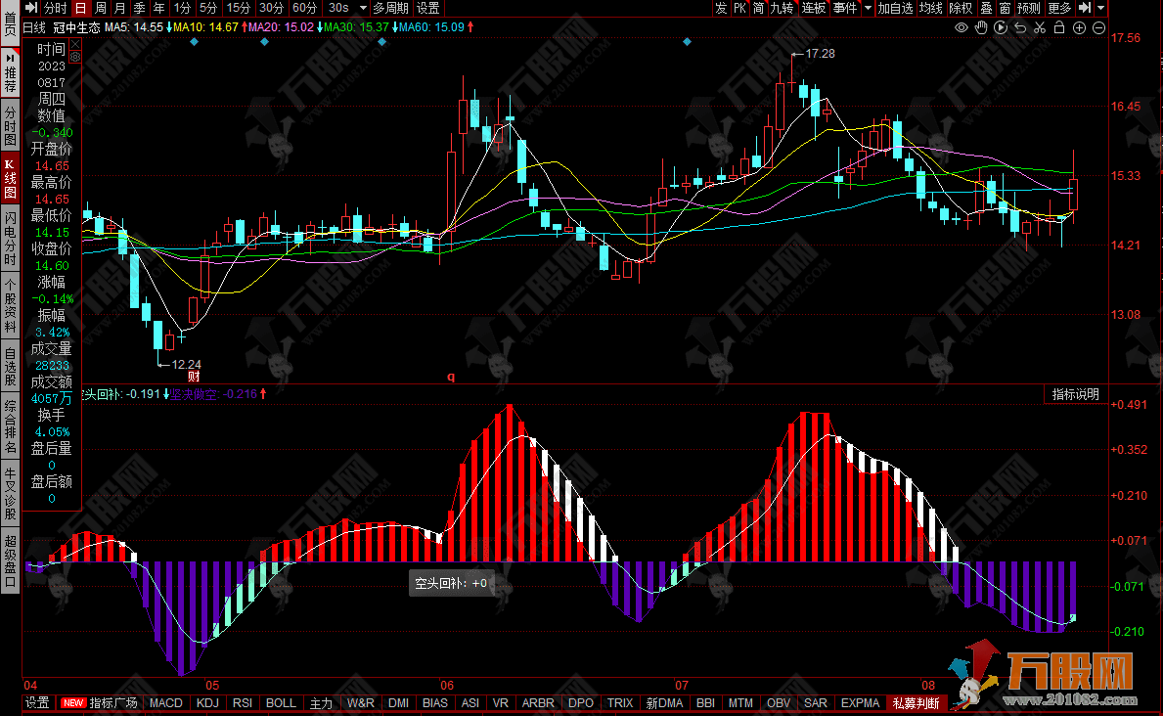Expand the dropdown arrow at toolbar far right

[x=1101, y=8]
